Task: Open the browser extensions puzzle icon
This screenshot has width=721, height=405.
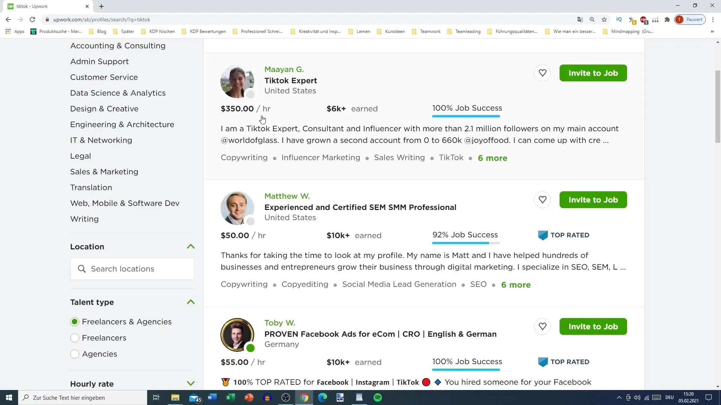Action: point(667,19)
